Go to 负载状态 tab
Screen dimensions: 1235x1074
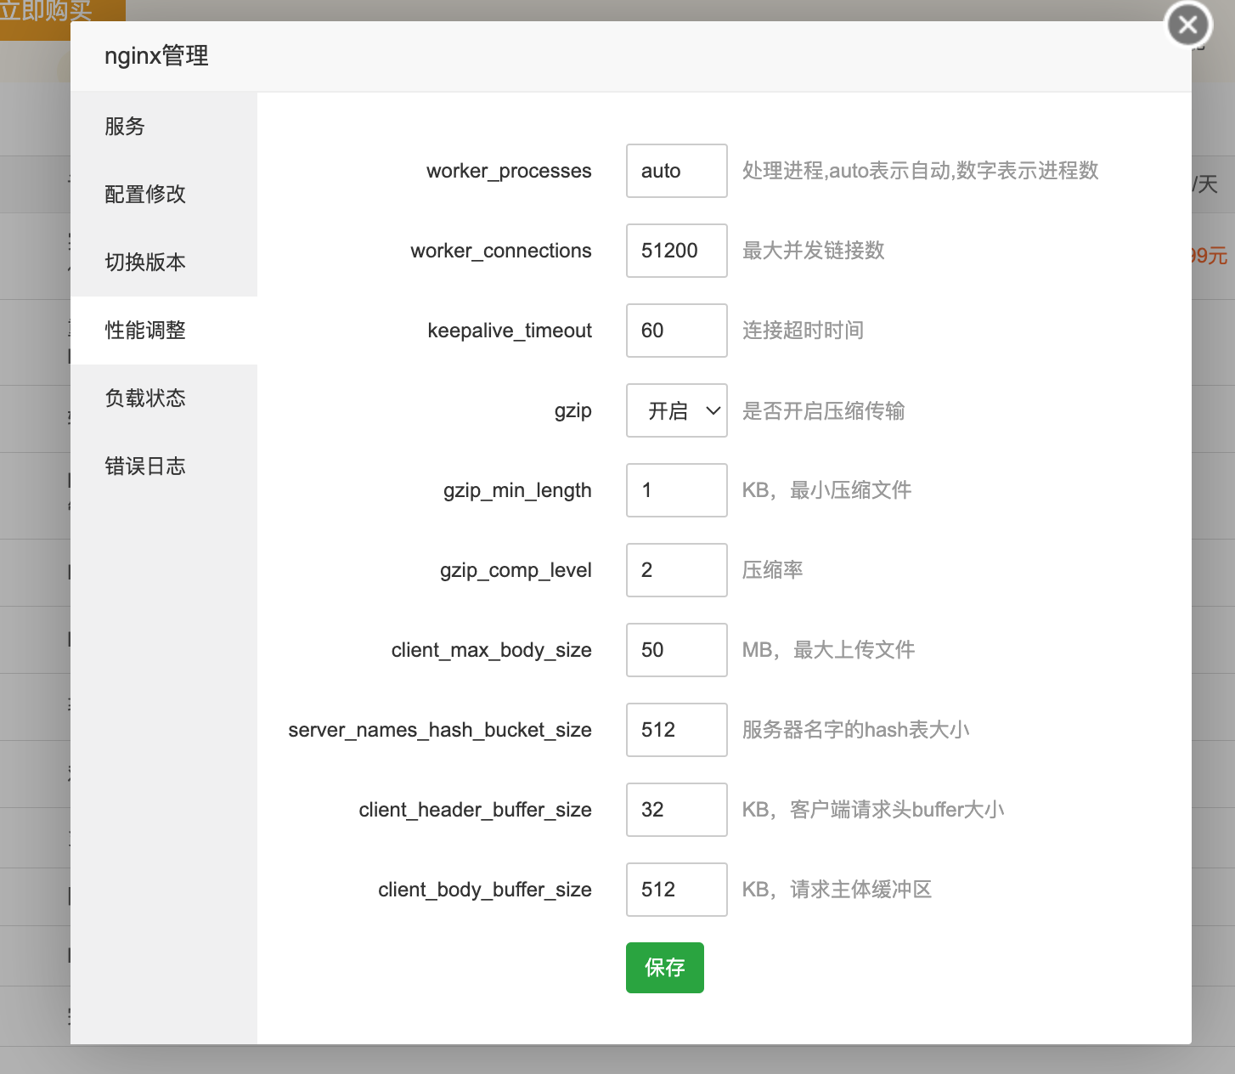click(x=163, y=399)
